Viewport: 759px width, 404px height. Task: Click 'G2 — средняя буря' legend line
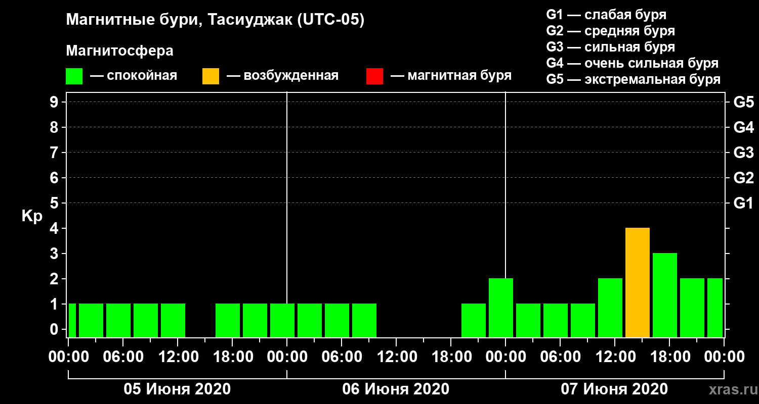click(610, 31)
